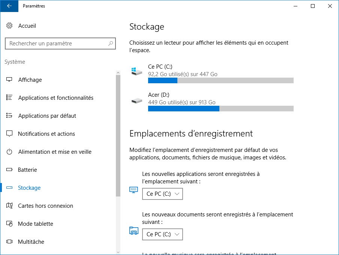
Task: Click the sidebar scroll down arrow
Action: [118, 252]
